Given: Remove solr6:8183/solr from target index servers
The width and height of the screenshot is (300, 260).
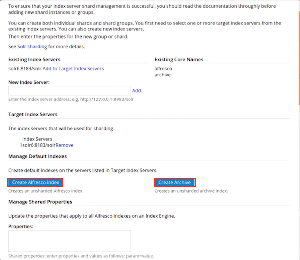Looking at the screenshot, I should [64, 145].
